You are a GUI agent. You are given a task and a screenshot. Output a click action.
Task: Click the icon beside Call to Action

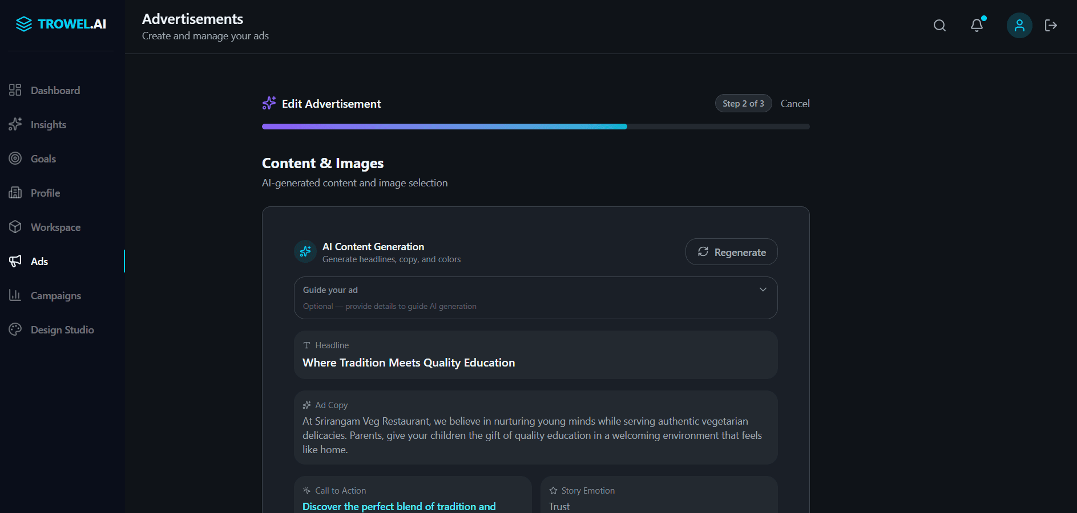point(306,491)
